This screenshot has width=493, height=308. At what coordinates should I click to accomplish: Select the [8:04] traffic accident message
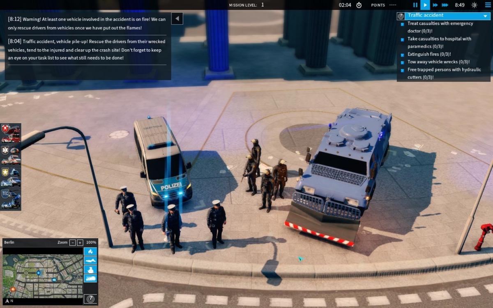coord(87,50)
